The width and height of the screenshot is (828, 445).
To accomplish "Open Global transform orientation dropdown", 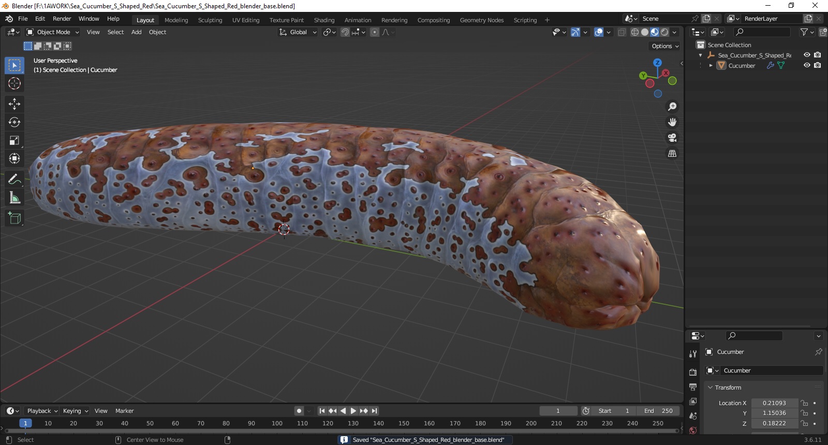I will click(x=298, y=32).
